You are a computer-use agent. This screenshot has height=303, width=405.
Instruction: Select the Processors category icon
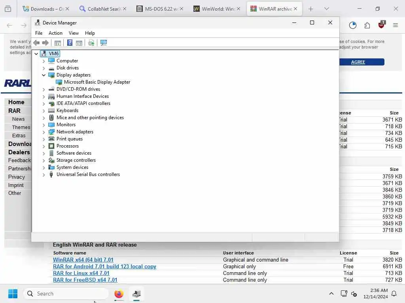tap(51, 146)
